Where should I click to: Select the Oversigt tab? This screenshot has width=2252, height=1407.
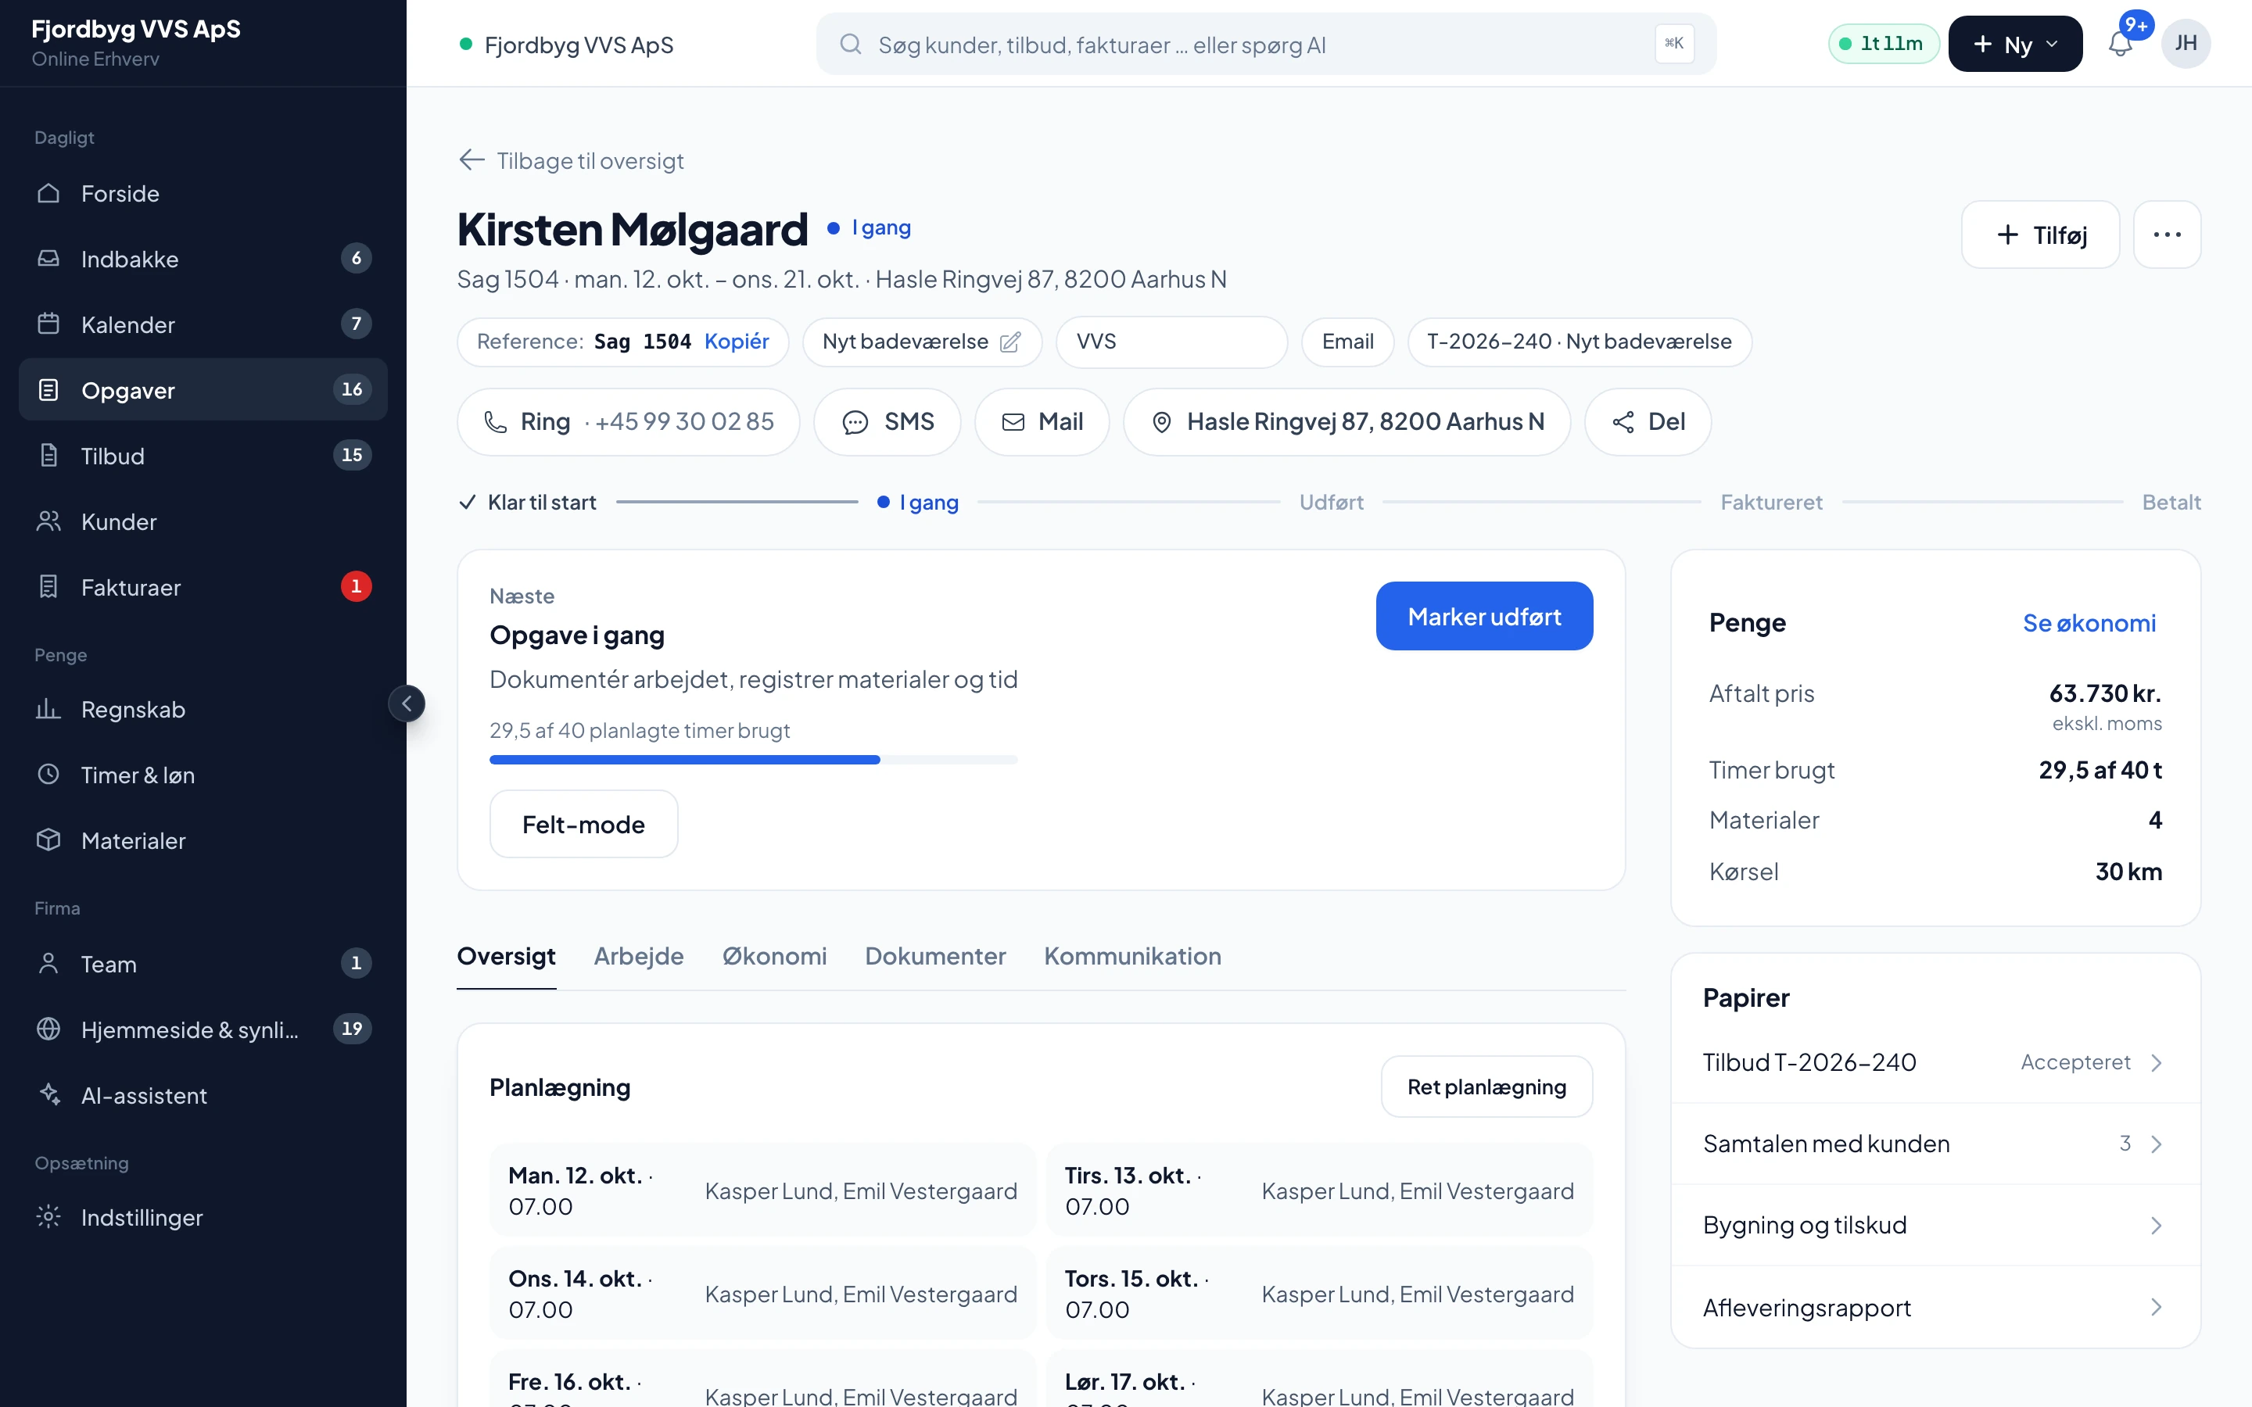pos(506,956)
